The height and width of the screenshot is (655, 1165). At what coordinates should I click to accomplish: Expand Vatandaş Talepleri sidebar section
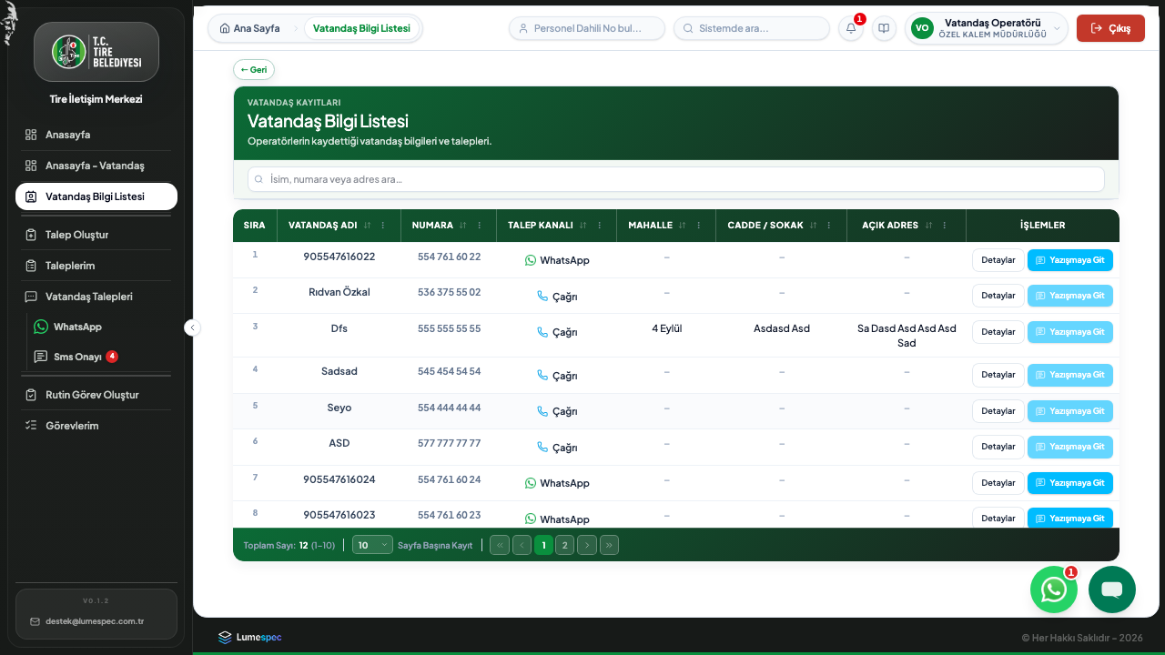click(x=96, y=297)
